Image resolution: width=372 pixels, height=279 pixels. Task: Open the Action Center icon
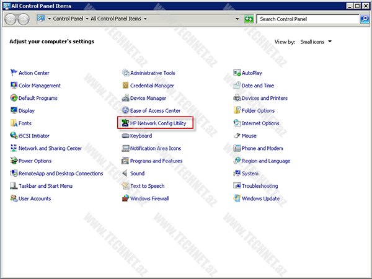coord(14,73)
